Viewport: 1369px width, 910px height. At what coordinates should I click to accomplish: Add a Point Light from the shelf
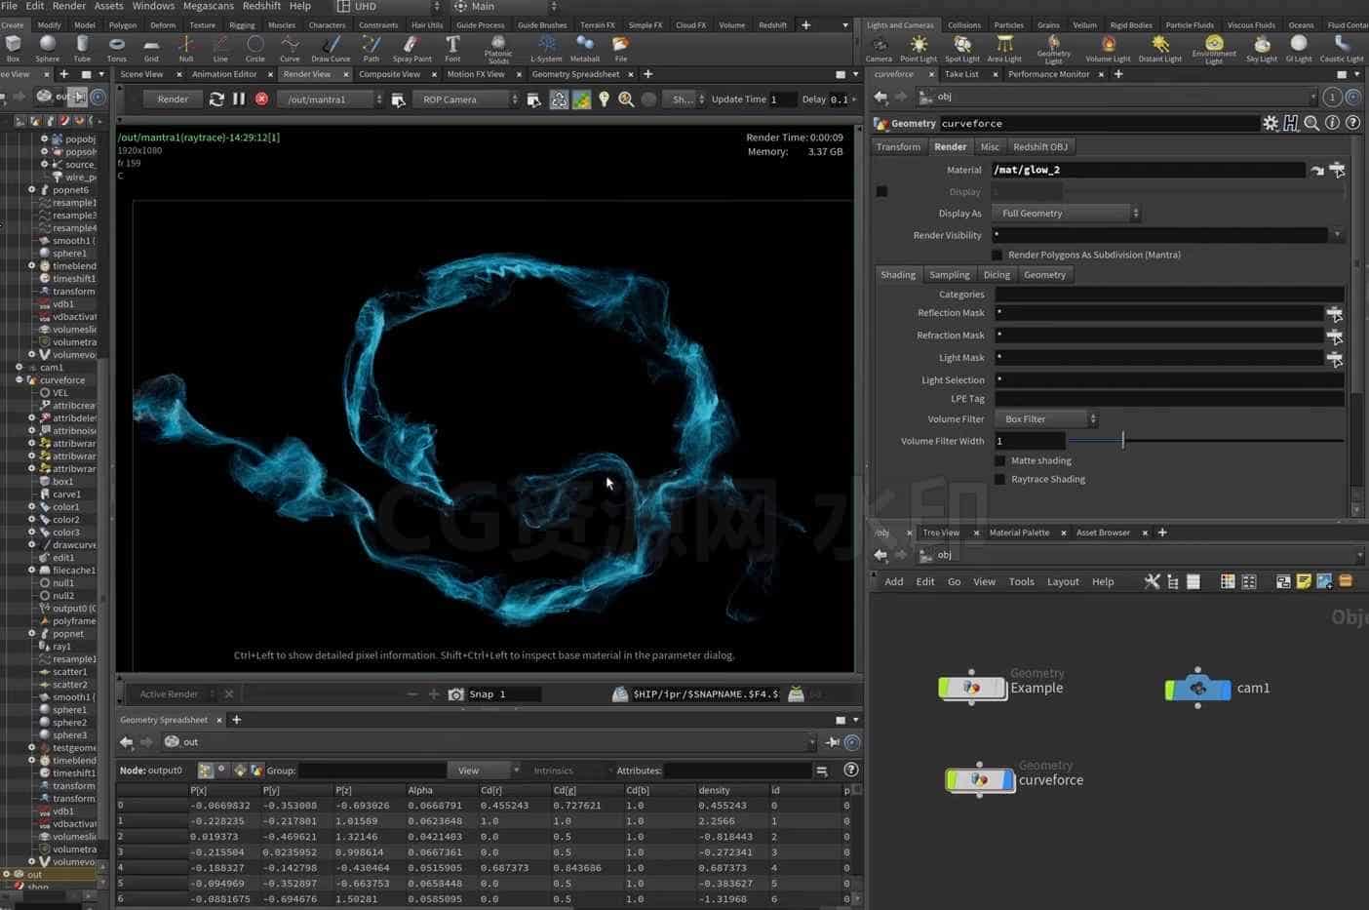tap(919, 49)
